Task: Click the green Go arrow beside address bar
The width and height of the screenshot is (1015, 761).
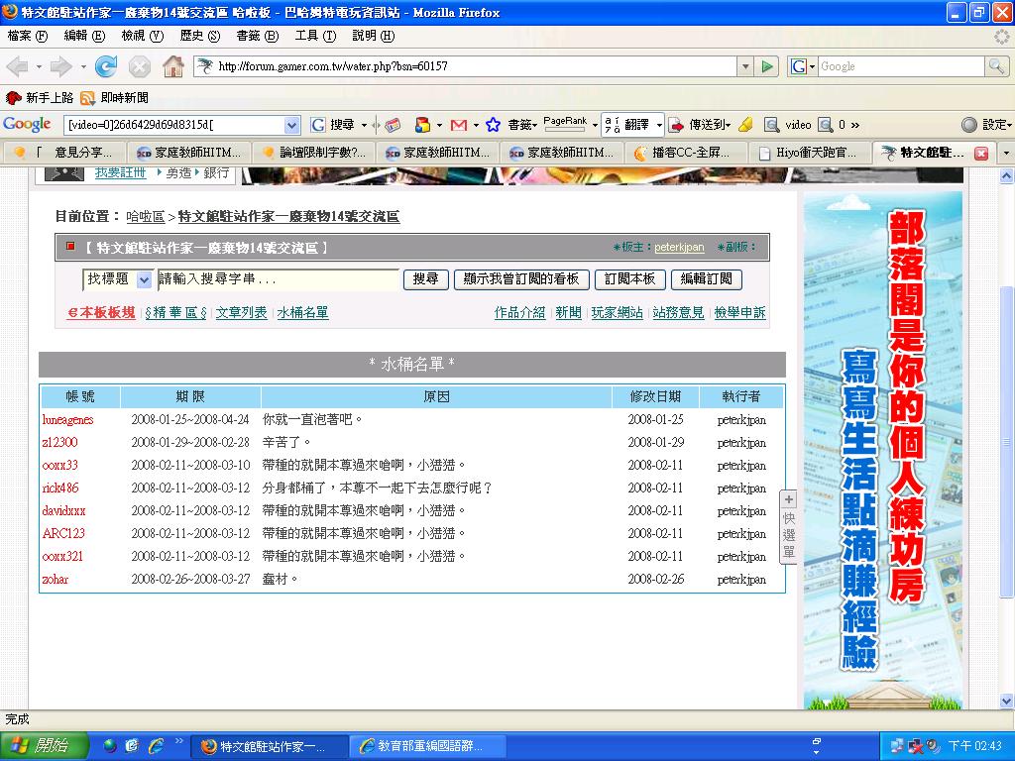Action: [x=767, y=66]
